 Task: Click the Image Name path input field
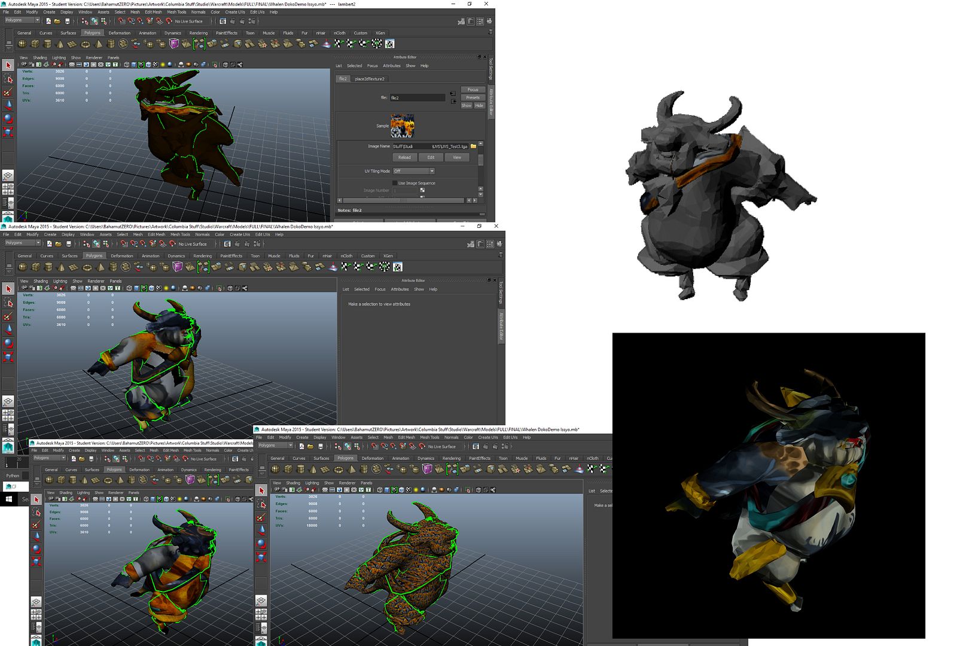click(x=430, y=146)
